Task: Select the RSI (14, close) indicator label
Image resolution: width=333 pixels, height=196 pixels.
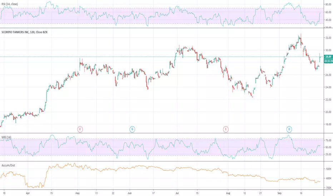Action: coord(10,4)
